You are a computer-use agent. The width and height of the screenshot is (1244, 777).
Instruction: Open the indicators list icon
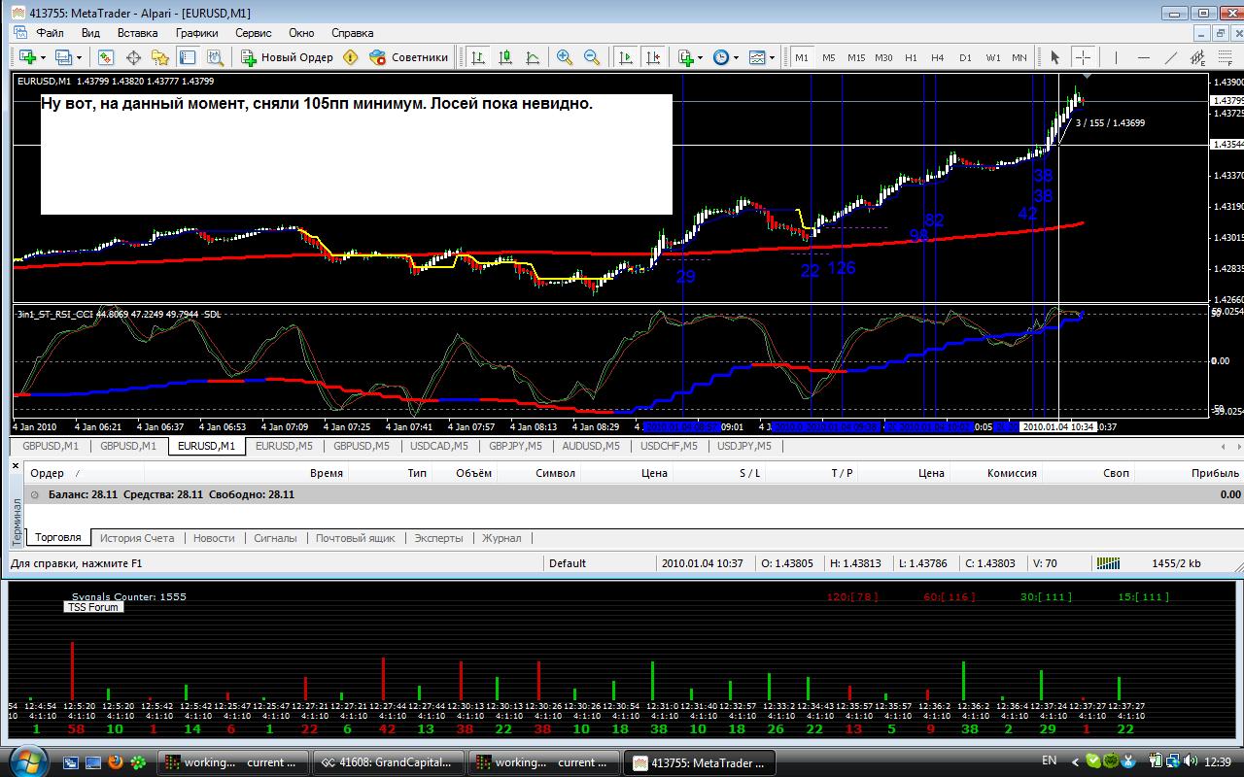tap(685, 57)
